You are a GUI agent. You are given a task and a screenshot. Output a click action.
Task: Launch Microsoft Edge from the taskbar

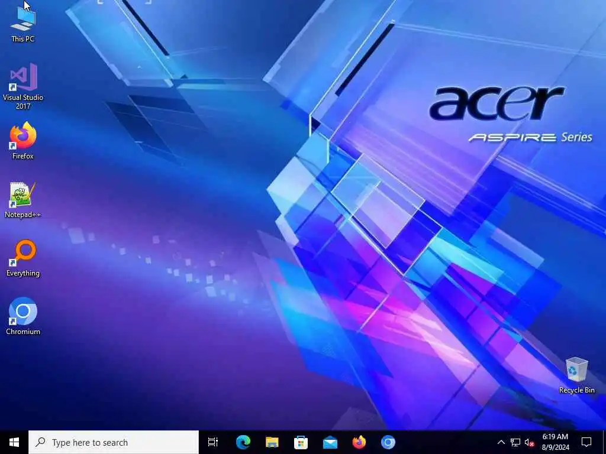[243, 442]
